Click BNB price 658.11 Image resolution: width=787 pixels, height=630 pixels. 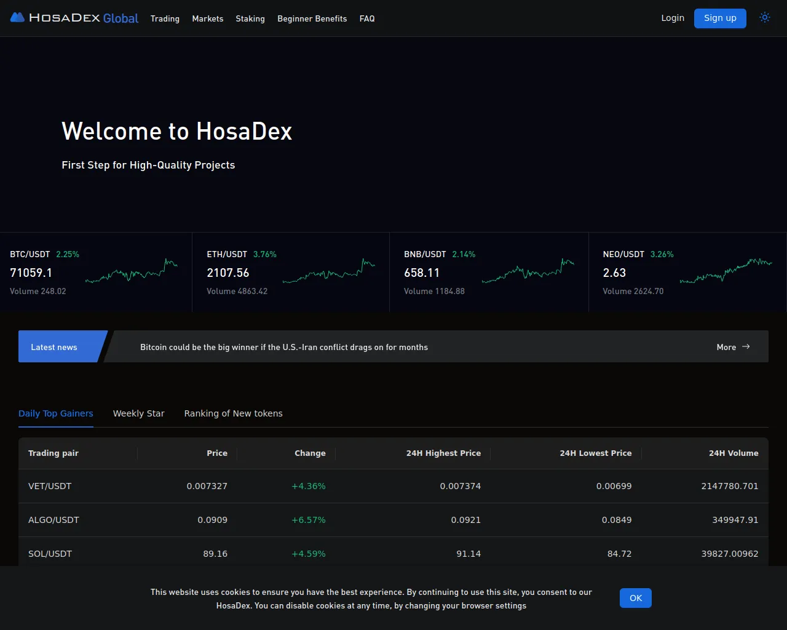422,273
